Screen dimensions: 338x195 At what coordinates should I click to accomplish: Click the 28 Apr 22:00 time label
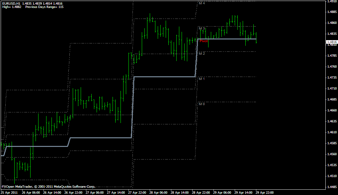201,193
